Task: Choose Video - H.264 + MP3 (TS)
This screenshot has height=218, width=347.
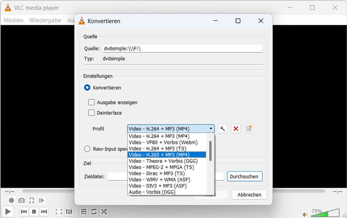Action: [167, 149]
